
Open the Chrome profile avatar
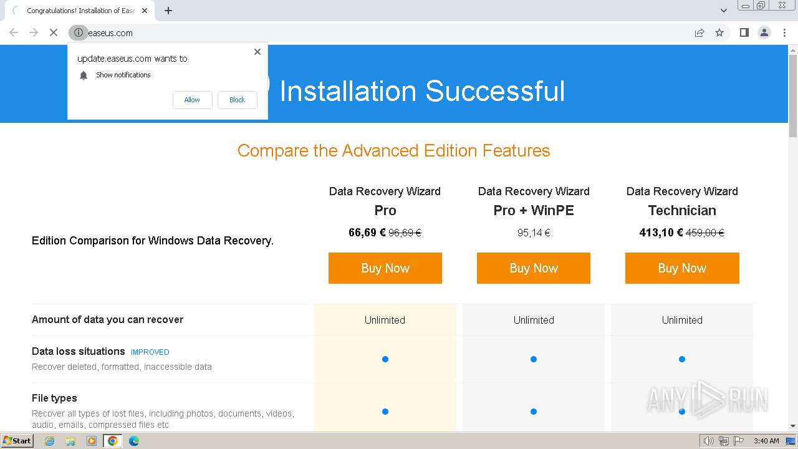764,33
